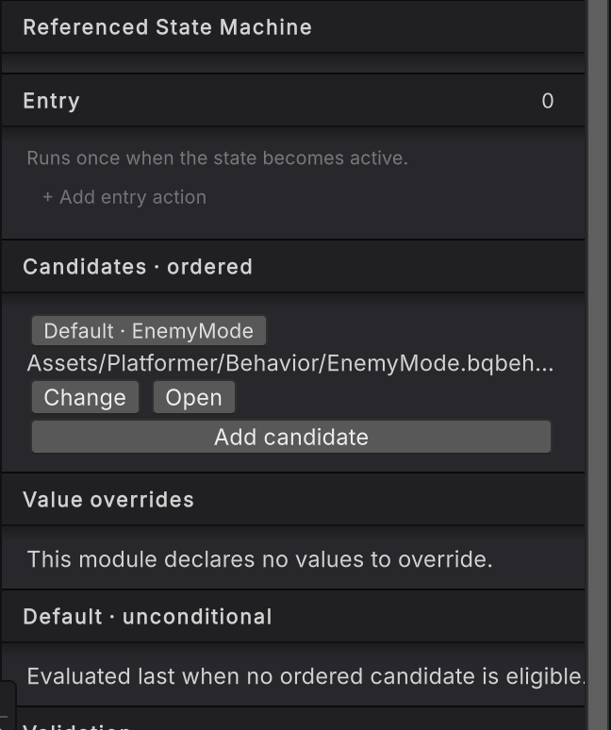Select the 'Runs once when the state becomes active' hint
This screenshot has width=611, height=730.
(217, 158)
